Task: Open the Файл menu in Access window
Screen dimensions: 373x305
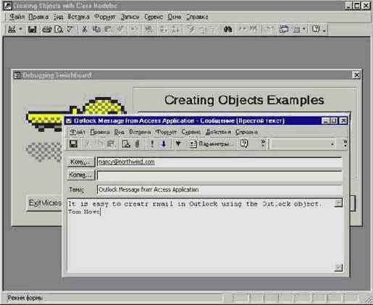Action: click(x=17, y=17)
